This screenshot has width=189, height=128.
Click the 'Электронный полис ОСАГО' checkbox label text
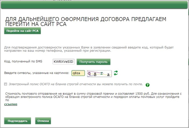(x=76, y=84)
